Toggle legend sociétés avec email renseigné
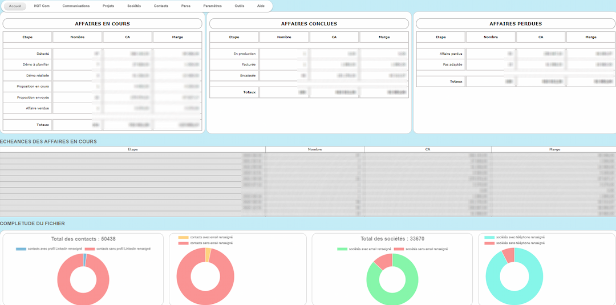This screenshot has width=616, height=305. pyautogui.click(x=364, y=249)
